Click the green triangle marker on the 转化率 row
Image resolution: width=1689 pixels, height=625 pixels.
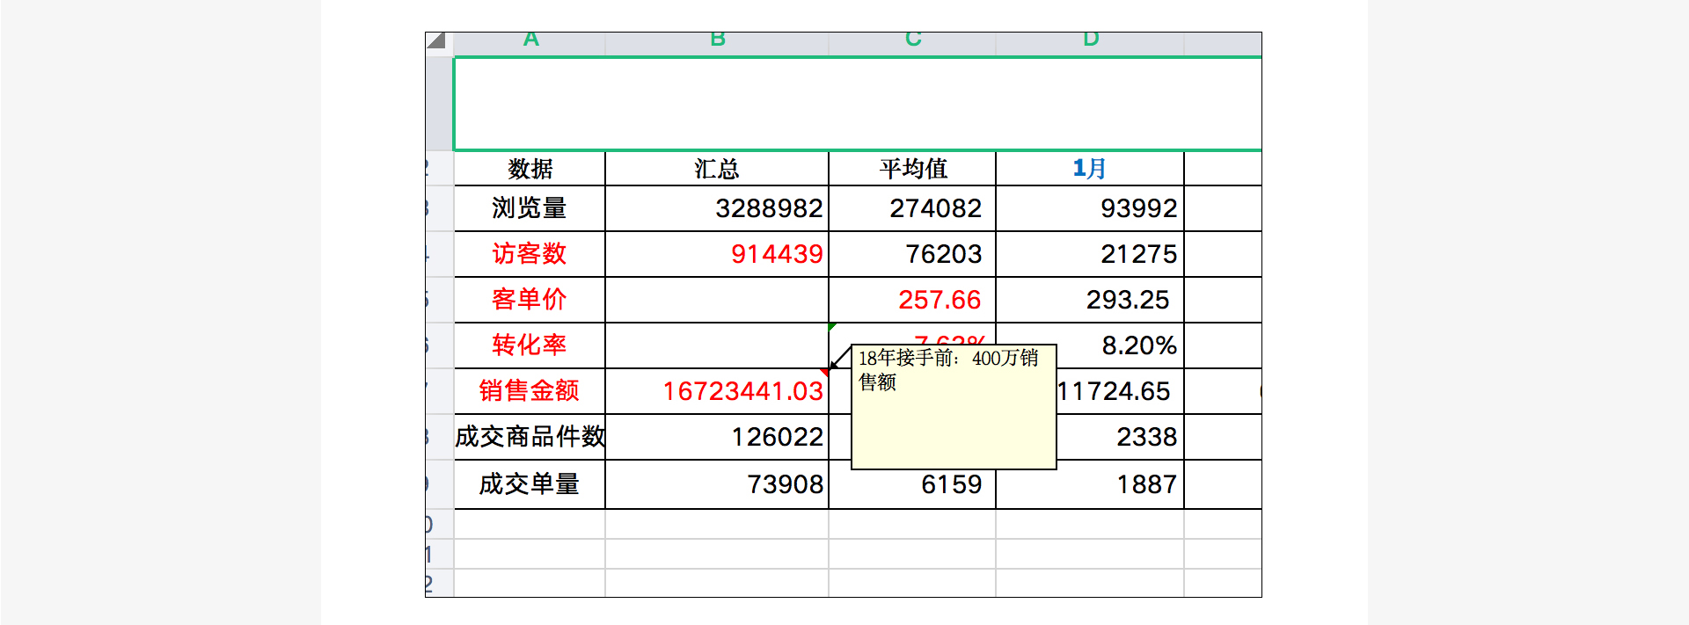coord(832,326)
